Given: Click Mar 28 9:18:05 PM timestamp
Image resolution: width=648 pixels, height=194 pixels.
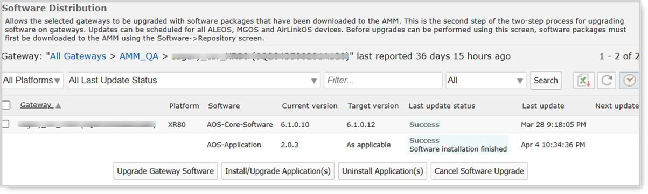Looking at the screenshot, I should 553,125.
